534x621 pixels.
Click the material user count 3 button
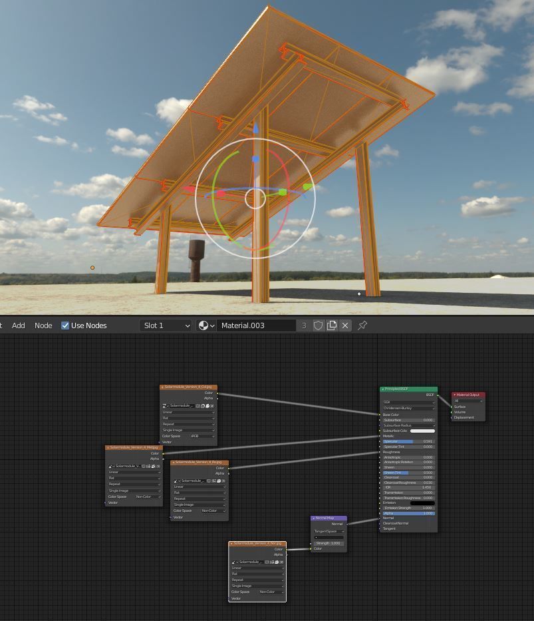pos(304,325)
